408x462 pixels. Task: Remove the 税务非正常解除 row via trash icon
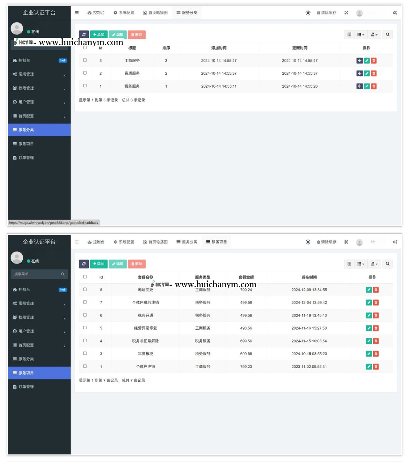point(376,341)
